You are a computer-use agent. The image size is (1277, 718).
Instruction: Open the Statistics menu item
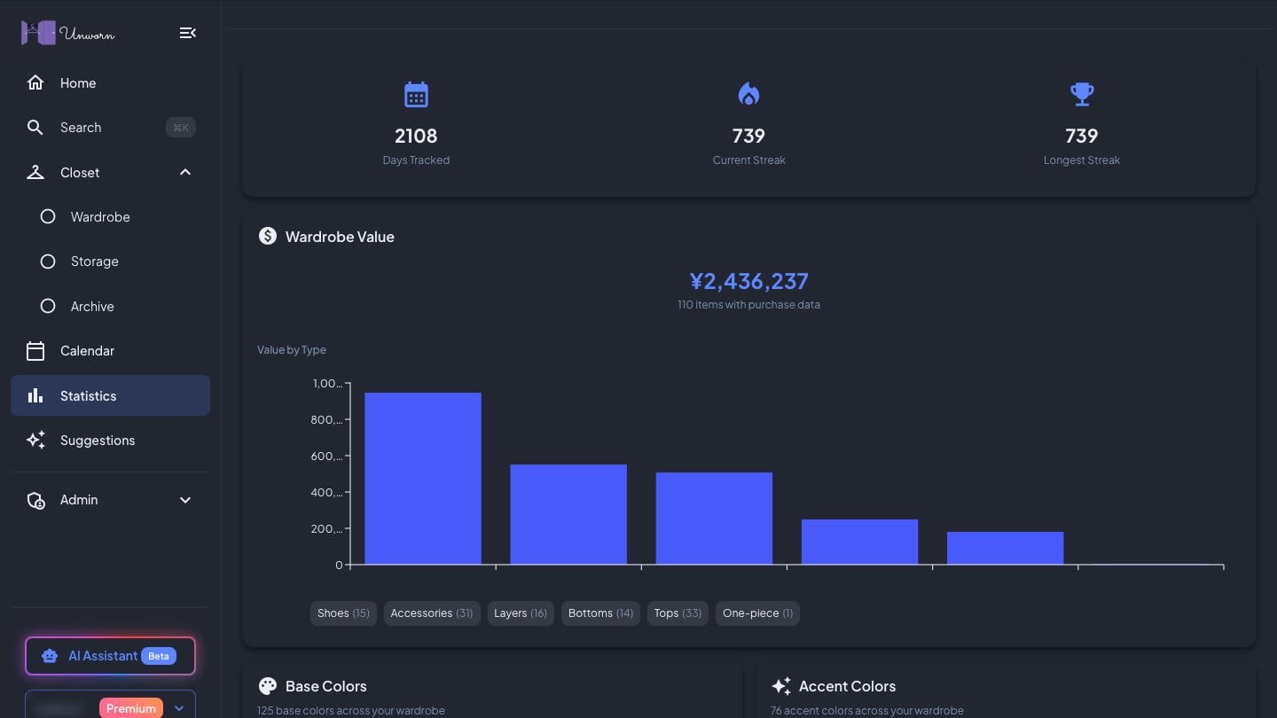(110, 395)
